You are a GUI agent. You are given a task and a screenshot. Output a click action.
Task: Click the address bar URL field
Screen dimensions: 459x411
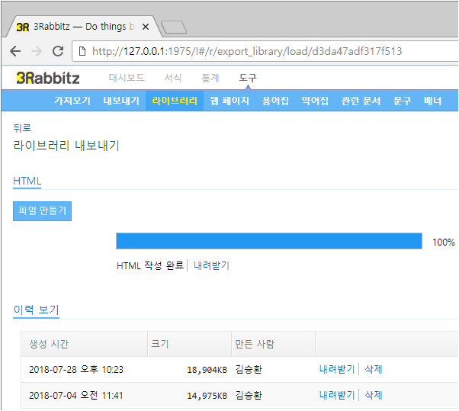[265, 51]
